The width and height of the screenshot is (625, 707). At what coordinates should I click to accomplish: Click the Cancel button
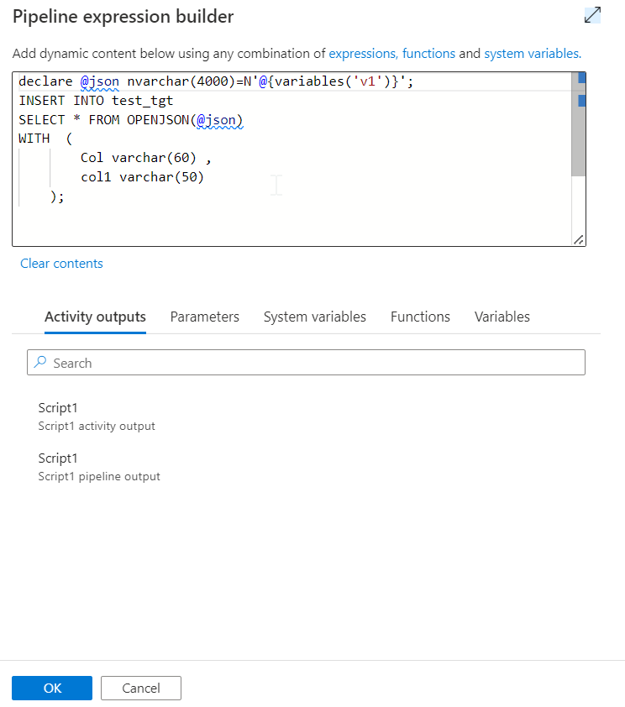[x=141, y=688]
